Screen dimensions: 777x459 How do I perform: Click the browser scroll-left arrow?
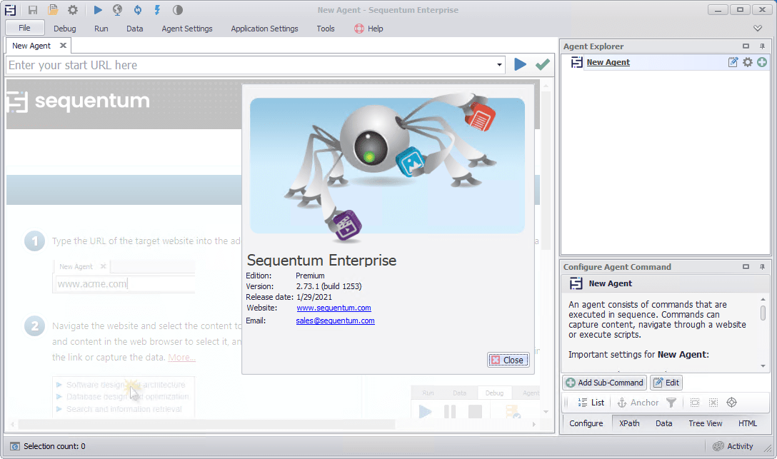click(13, 424)
